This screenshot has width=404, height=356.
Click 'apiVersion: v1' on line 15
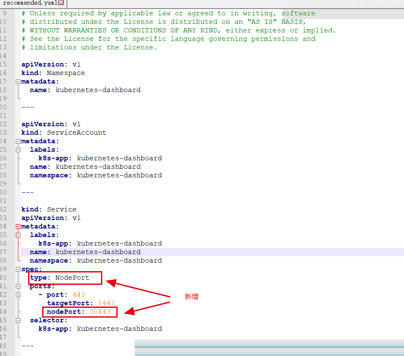(x=51, y=64)
